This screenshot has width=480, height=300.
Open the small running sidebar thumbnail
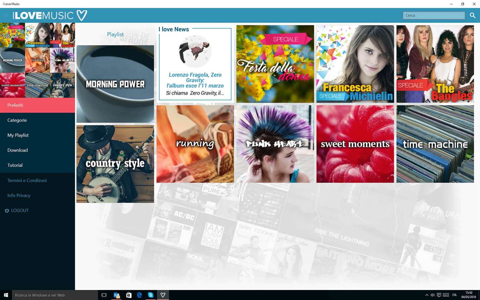(x=37, y=60)
